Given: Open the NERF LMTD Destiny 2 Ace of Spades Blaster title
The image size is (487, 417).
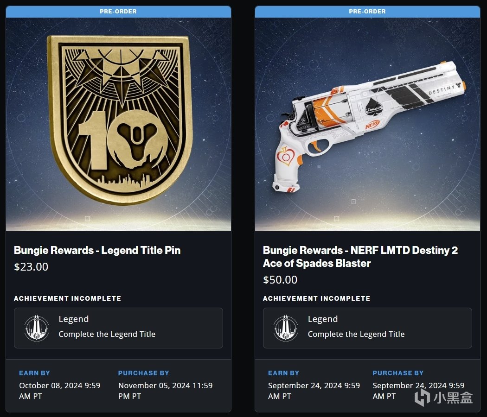Looking at the screenshot, I should click(360, 257).
